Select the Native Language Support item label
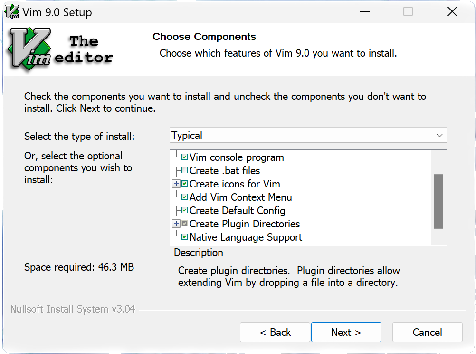Screen dimensions: 476x354 pos(246,237)
